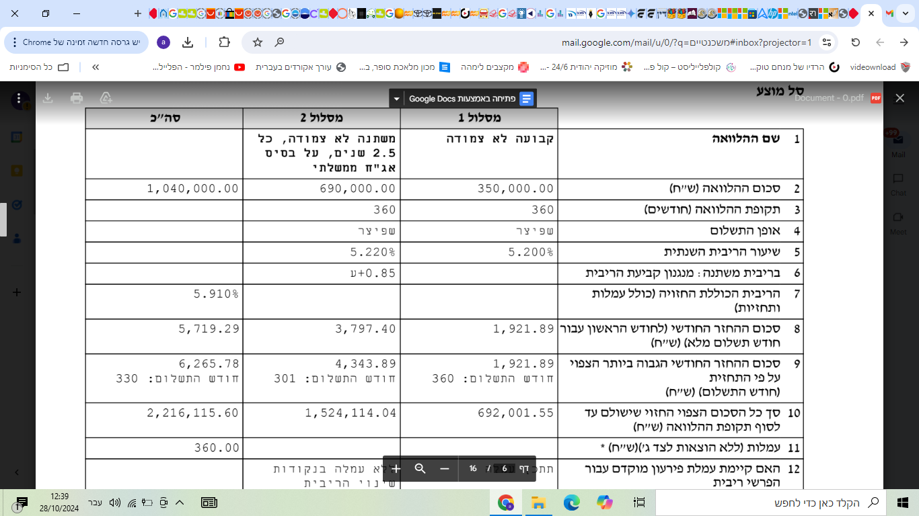The height and width of the screenshot is (516, 919).
Task: Launch Copilot from the taskbar
Action: tap(604, 503)
